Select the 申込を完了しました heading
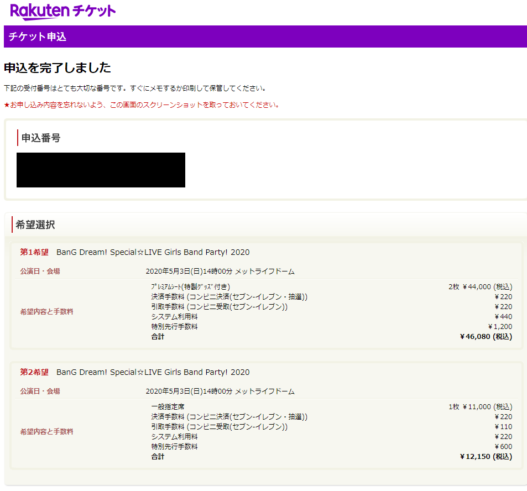The height and width of the screenshot is (491, 527). [58, 67]
